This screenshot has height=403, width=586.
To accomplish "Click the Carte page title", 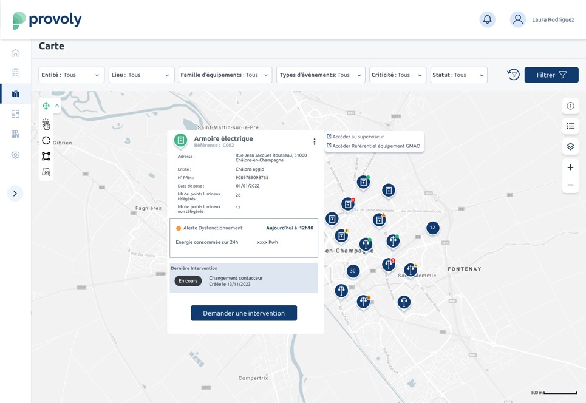I will [52, 46].
